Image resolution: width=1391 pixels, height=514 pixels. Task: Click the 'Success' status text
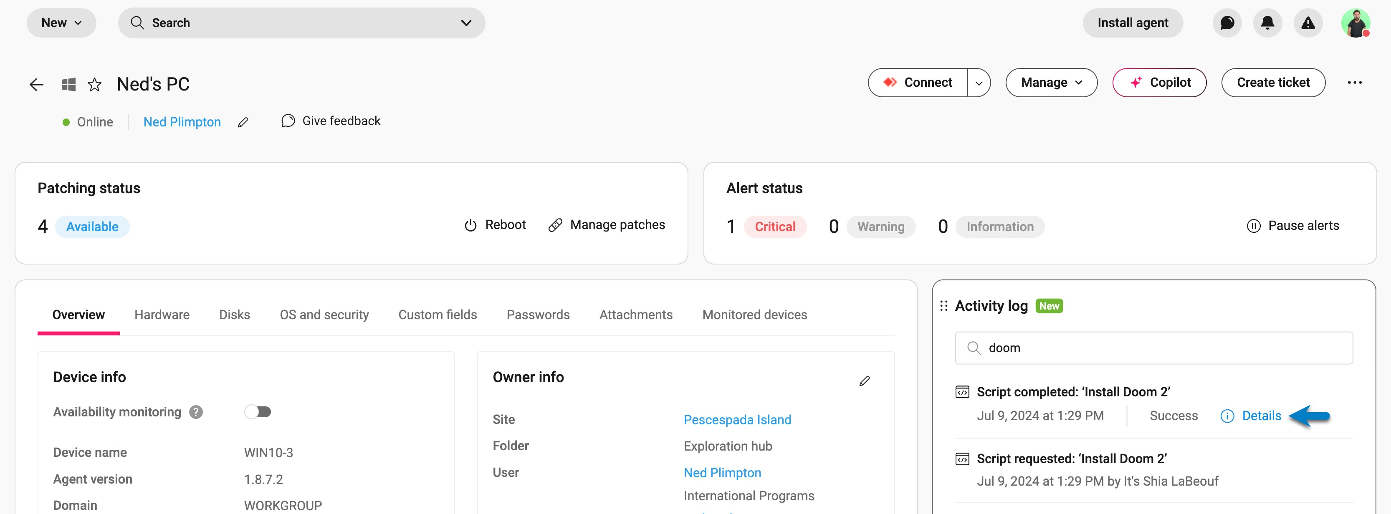pos(1173,416)
